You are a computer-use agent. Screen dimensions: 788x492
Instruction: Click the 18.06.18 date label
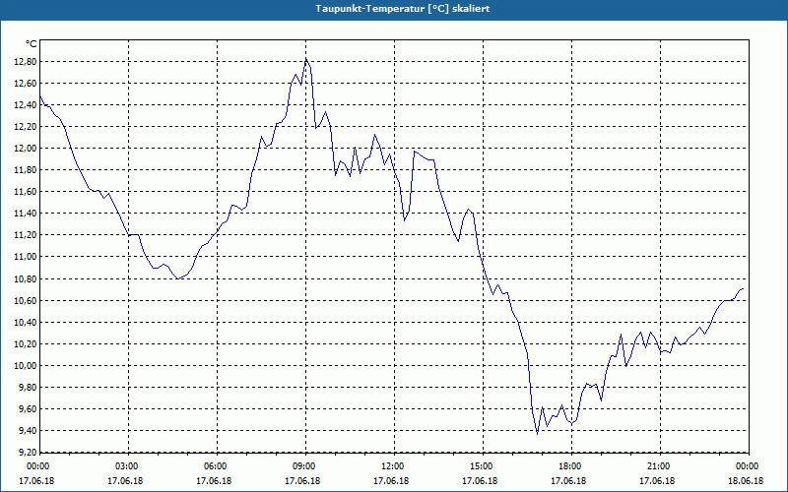[x=746, y=480]
